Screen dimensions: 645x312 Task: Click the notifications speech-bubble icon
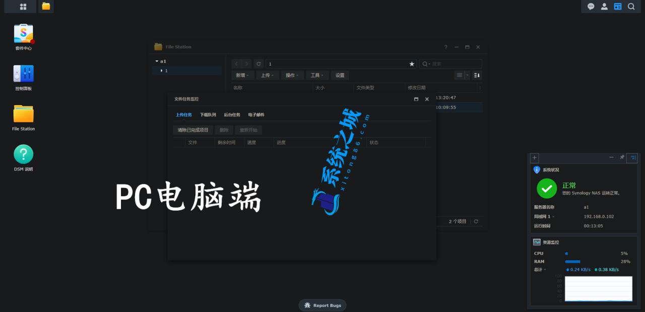point(591,6)
